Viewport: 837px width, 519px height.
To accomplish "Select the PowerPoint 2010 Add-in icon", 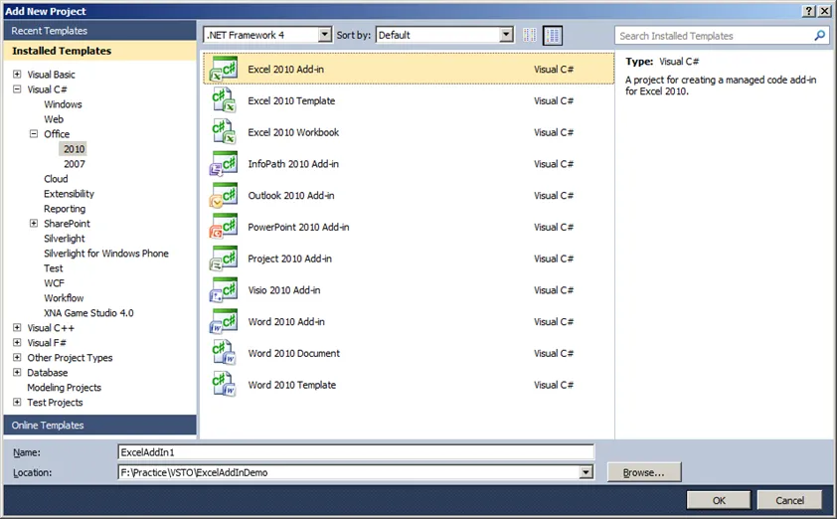I will click(223, 228).
